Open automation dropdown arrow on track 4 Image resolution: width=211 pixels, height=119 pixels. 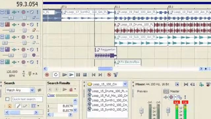[28, 50]
